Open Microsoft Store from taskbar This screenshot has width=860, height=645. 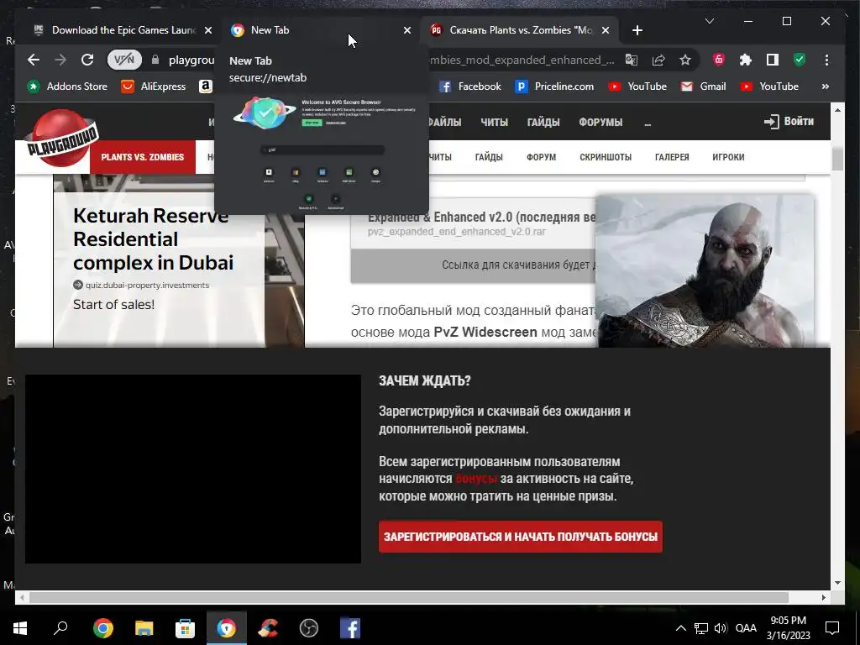click(x=185, y=628)
